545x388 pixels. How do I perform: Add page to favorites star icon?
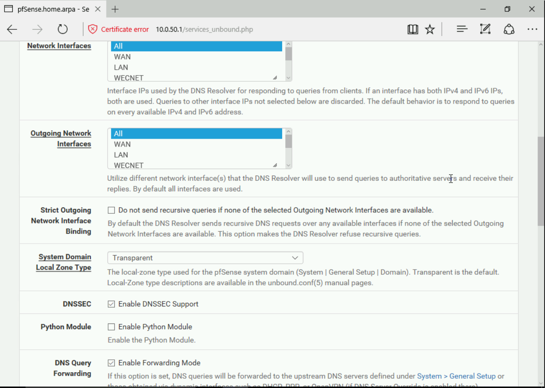pos(430,29)
